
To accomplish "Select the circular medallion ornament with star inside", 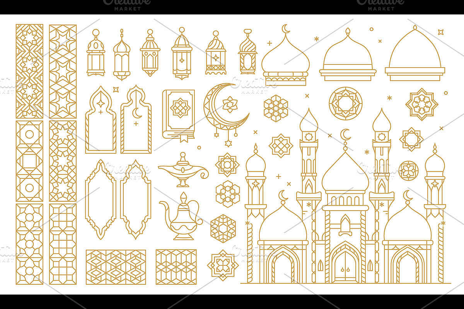I will 346,104.
